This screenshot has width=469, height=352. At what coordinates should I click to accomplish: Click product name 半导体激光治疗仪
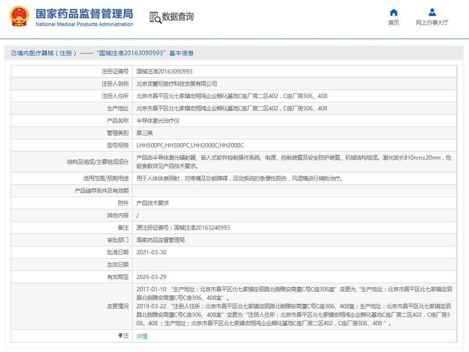tap(158, 121)
